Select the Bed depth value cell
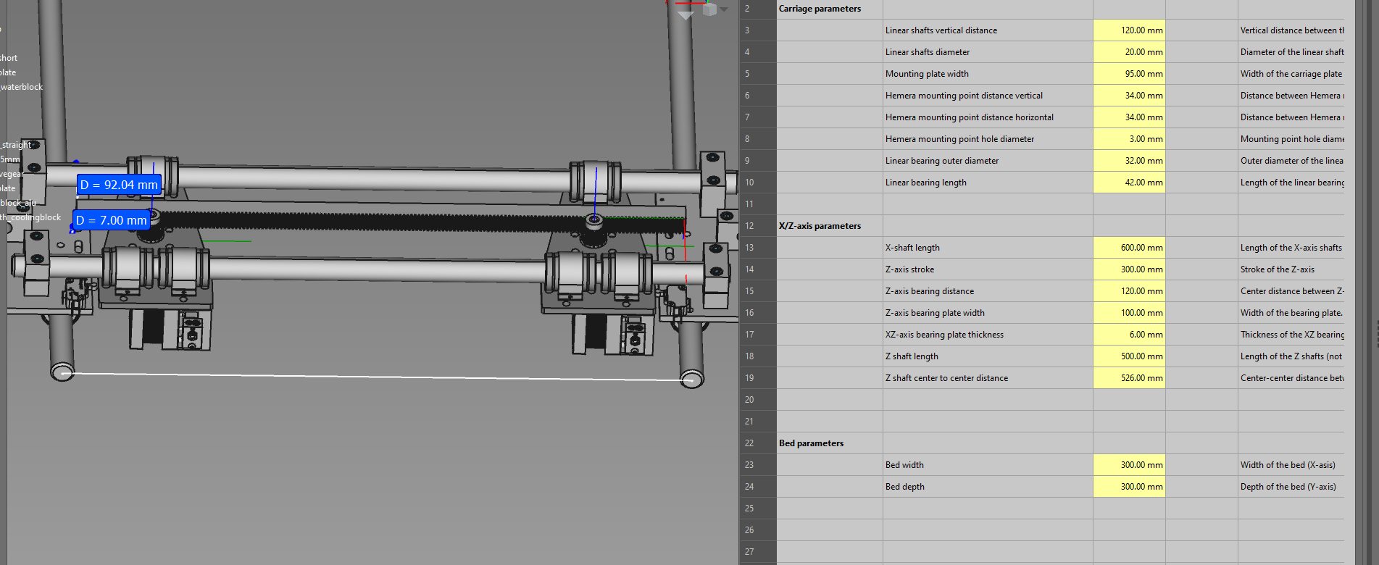The width and height of the screenshot is (1379, 565). click(1129, 487)
